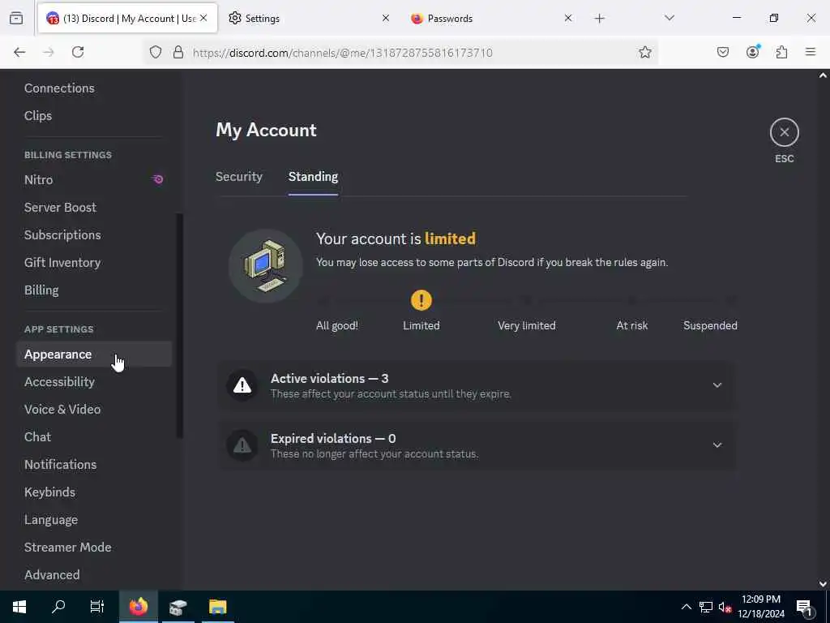Open Windows taskbar search
This screenshot has width=830, height=623.
pos(58,607)
